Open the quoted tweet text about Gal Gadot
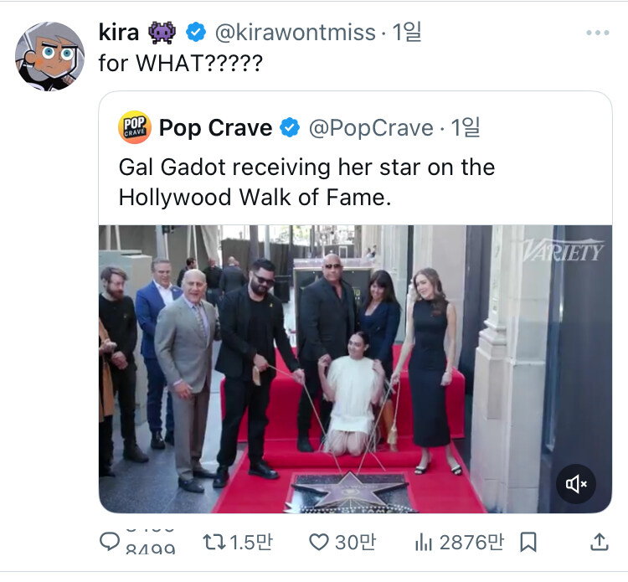 pyautogui.click(x=306, y=182)
